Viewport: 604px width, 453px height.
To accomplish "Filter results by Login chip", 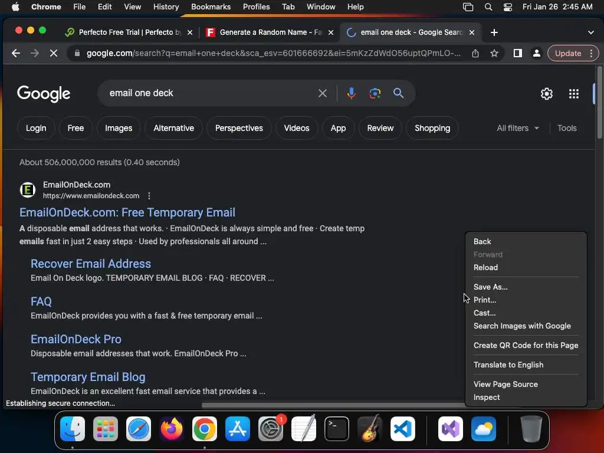I will tap(36, 128).
